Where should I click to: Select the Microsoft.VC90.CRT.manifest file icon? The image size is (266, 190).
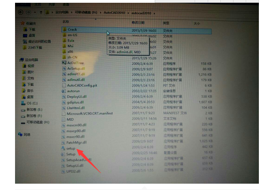click(x=64, y=114)
